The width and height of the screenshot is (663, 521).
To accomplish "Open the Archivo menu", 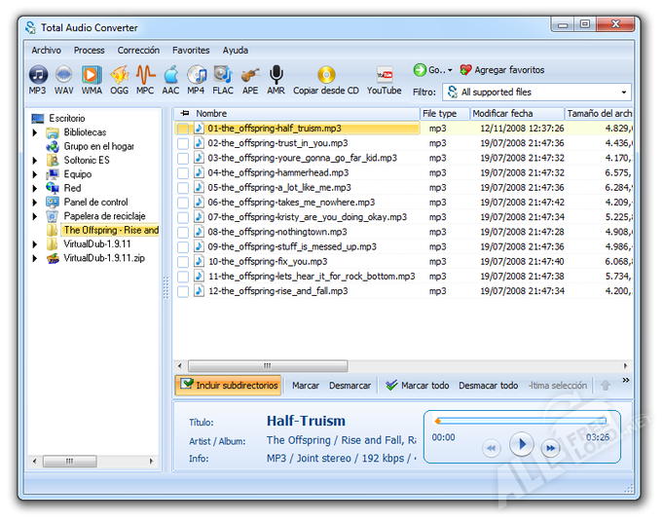I will coord(46,51).
